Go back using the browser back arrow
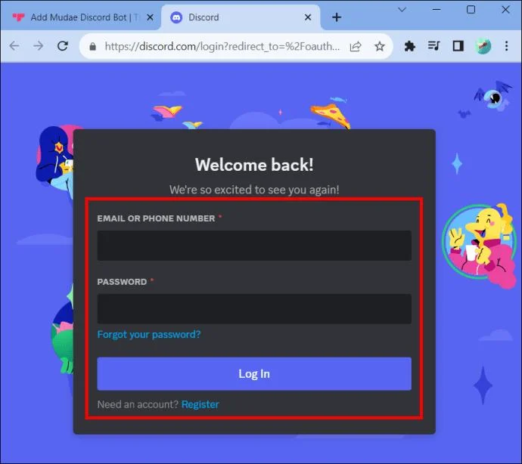 pos(14,46)
